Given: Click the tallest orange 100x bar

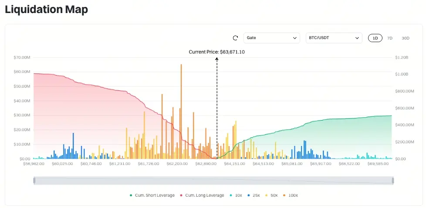Looking at the screenshot, I should tap(181, 112).
